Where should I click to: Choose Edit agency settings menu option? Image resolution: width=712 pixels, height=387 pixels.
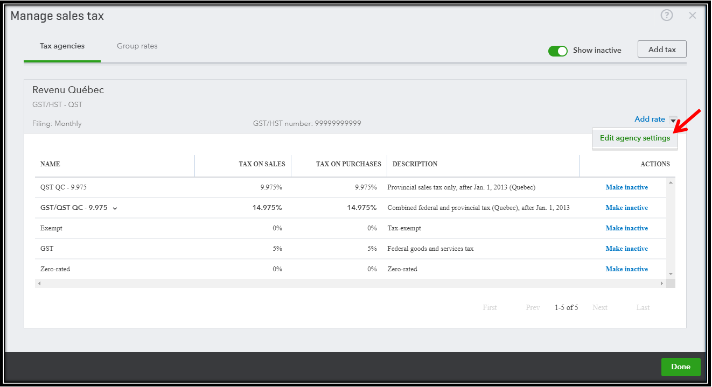(x=634, y=138)
